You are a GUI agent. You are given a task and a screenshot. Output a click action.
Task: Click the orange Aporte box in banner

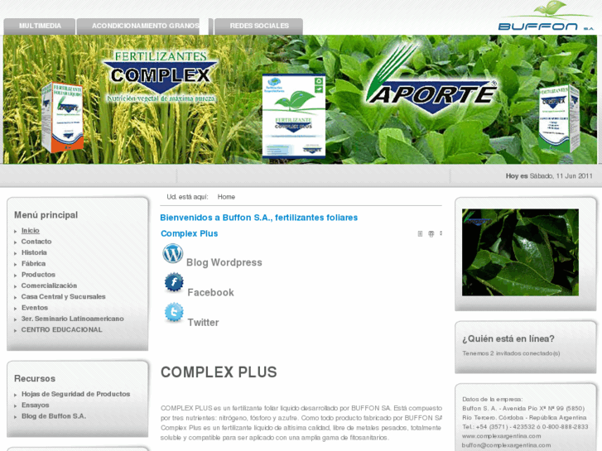(62, 117)
